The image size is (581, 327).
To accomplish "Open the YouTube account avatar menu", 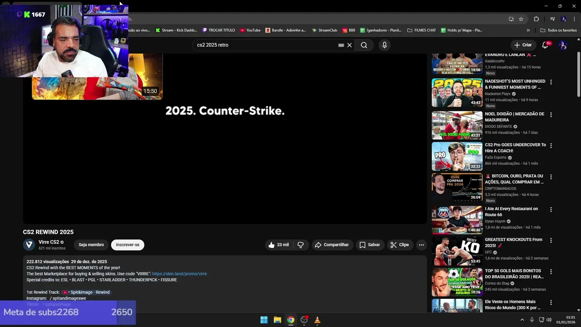I will 563,45.
